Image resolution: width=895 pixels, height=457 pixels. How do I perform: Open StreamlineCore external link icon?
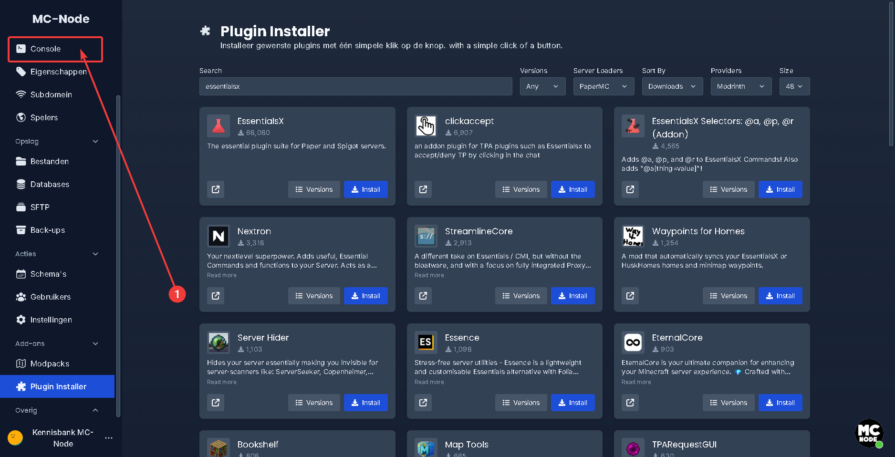(423, 296)
